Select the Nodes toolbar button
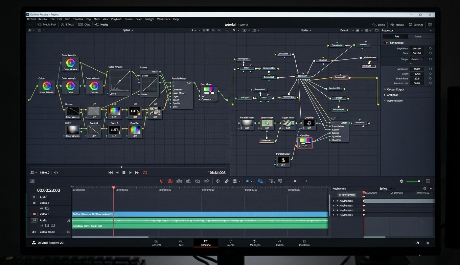Image resolution: width=460 pixels, height=265 pixels. click(x=101, y=25)
